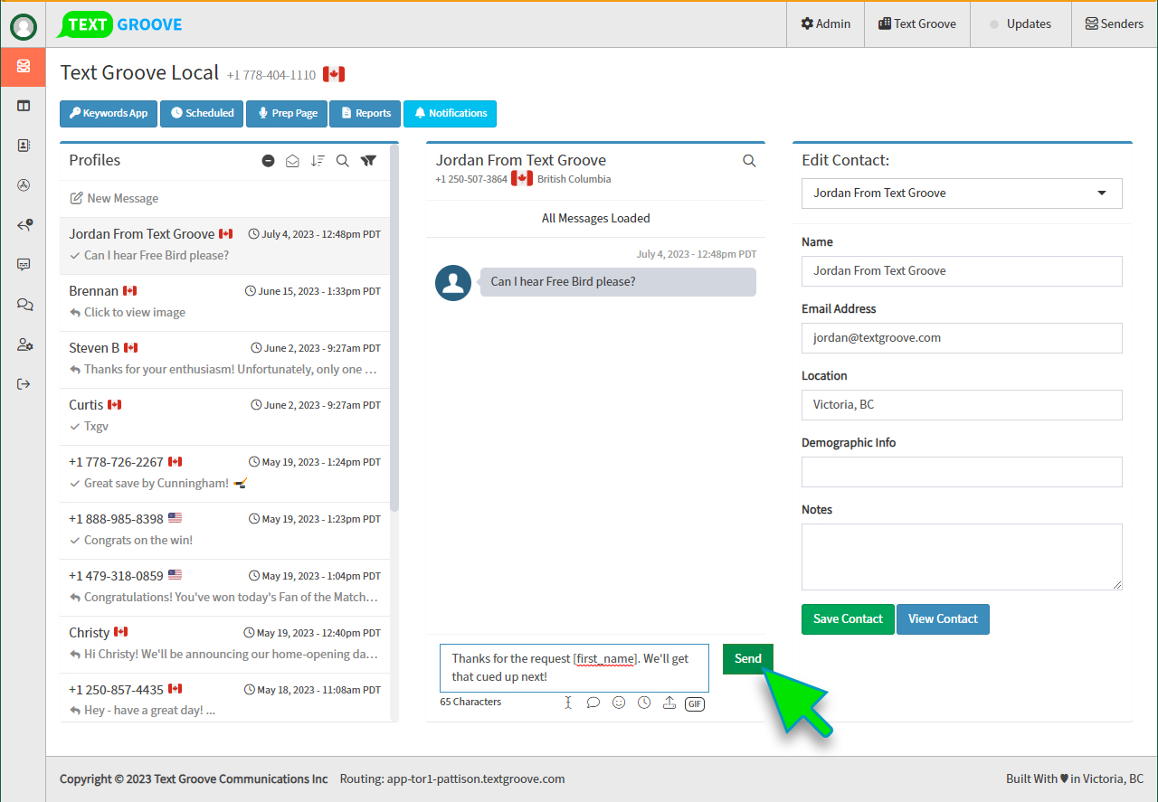Image resolution: width=1158 pixels, height=802 pixels.
Task: Click the Name input field
Action: [962, 271]
